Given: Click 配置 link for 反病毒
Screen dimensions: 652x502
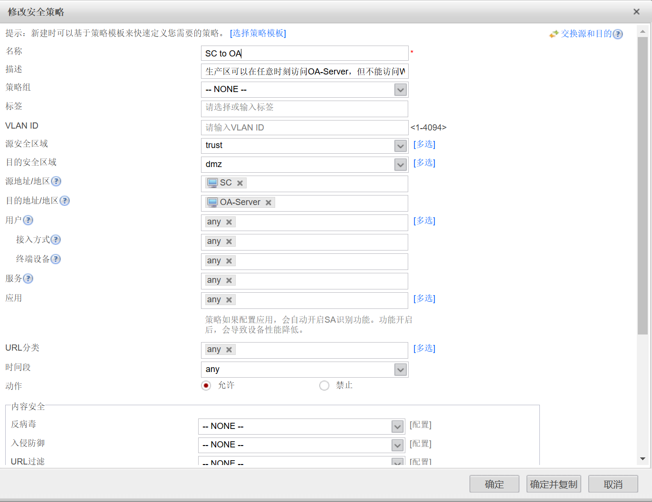Looking at the screenshot, I should (421, 425).
